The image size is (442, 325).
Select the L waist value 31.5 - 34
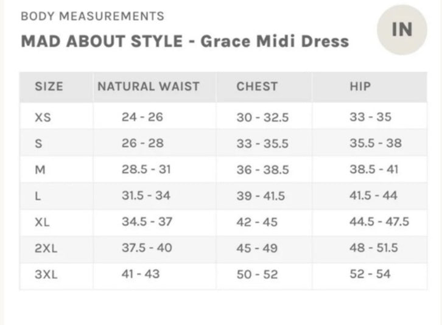146,195
